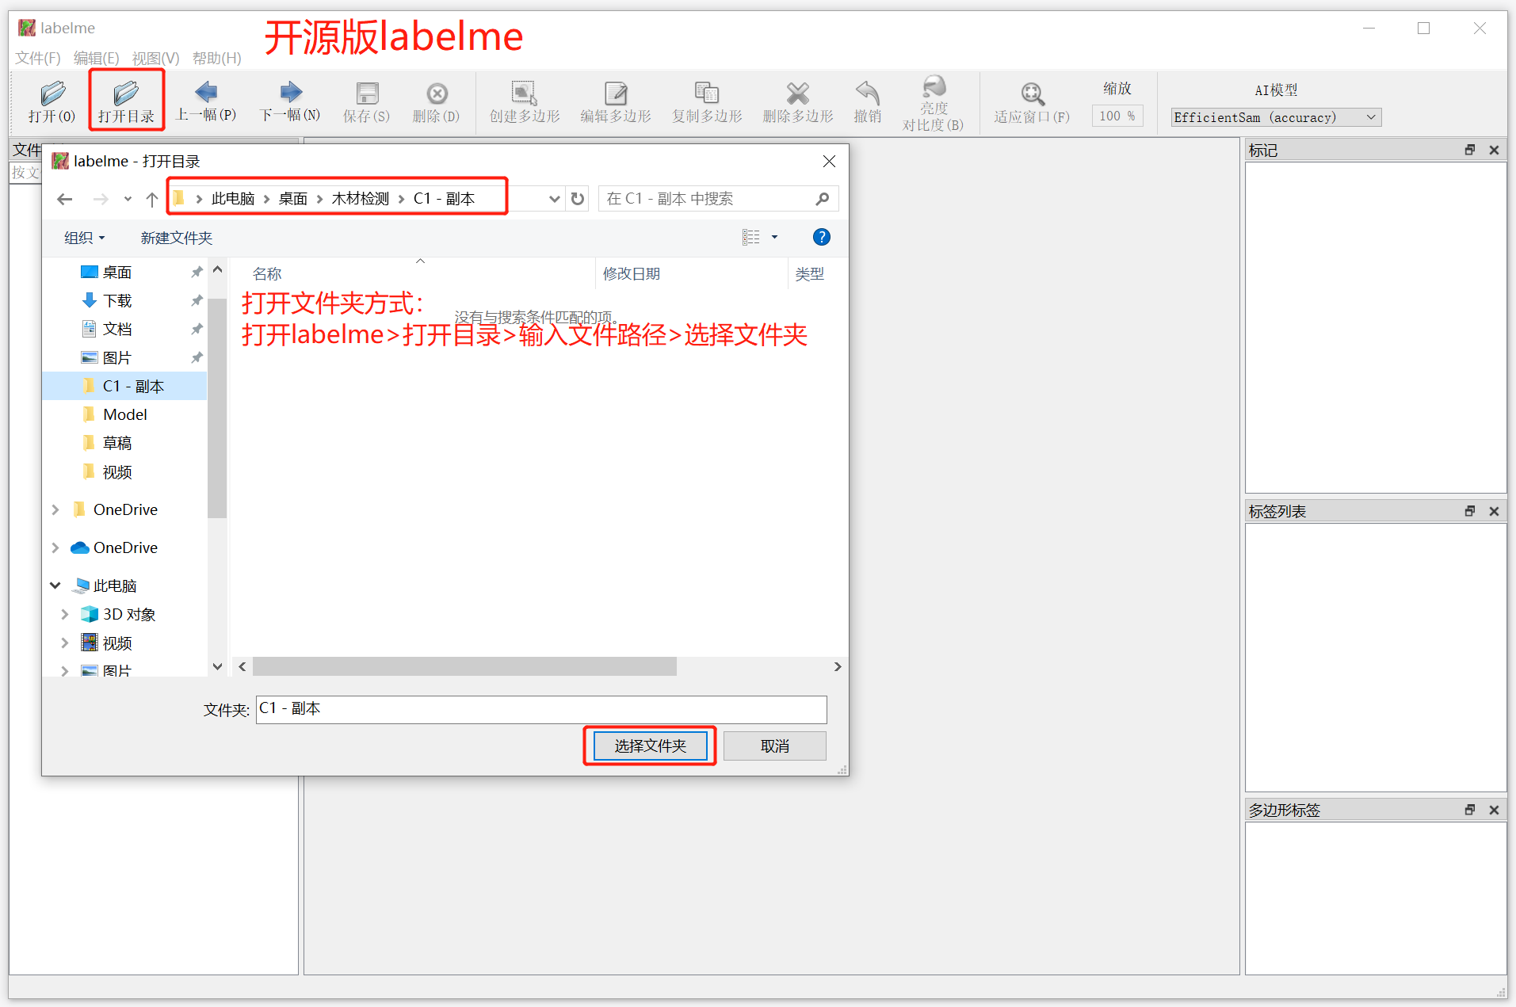Click the zoom percentage 100 % field
This screenshot has width=1516, height=1007.
[x=1117, y=116]
